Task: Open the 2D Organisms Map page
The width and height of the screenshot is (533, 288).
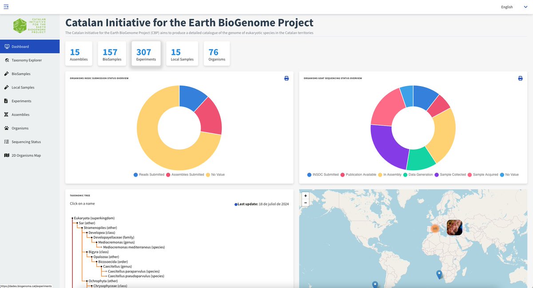Action: pyautogui.click(x=30, y=155)
